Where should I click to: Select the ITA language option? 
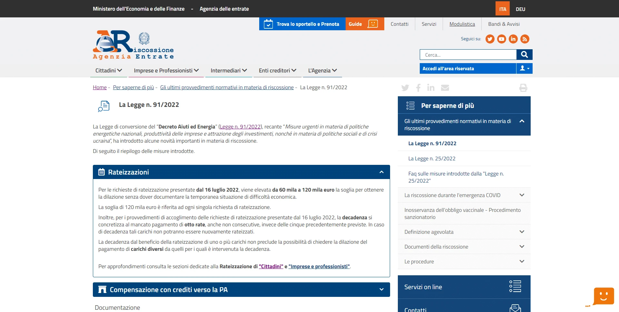tap(503, 9)
